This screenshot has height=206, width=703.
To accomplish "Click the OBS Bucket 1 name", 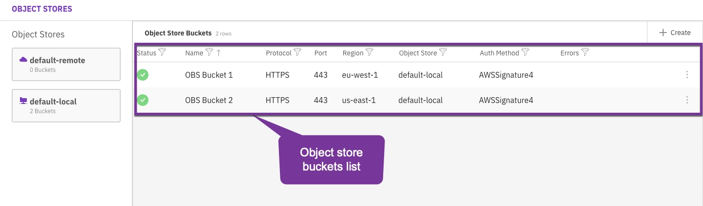I will point(209,75).
